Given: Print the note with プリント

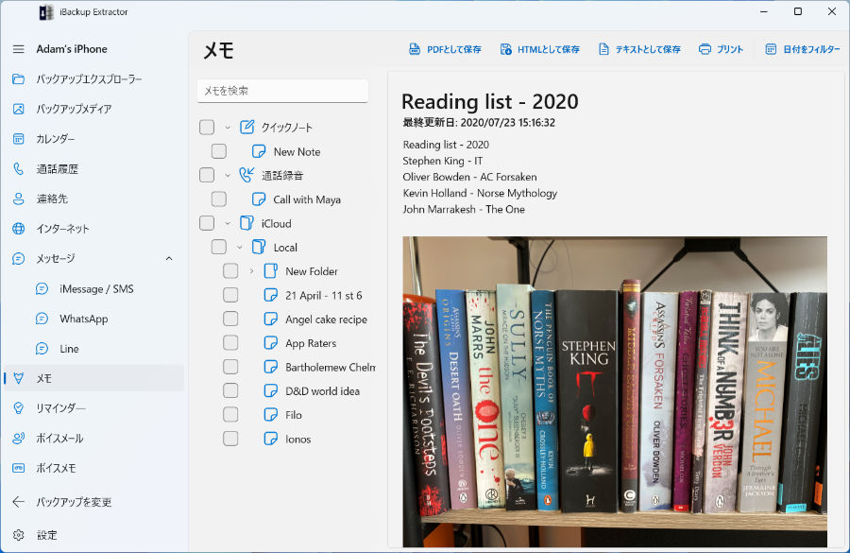Looking at the screenshot, I should click(721, 49).
